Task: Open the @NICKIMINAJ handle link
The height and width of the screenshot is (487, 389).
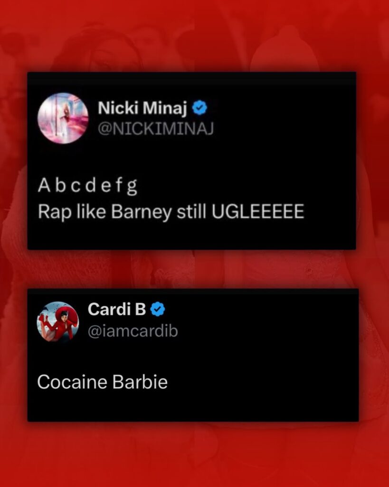Action: coord(156,128)
